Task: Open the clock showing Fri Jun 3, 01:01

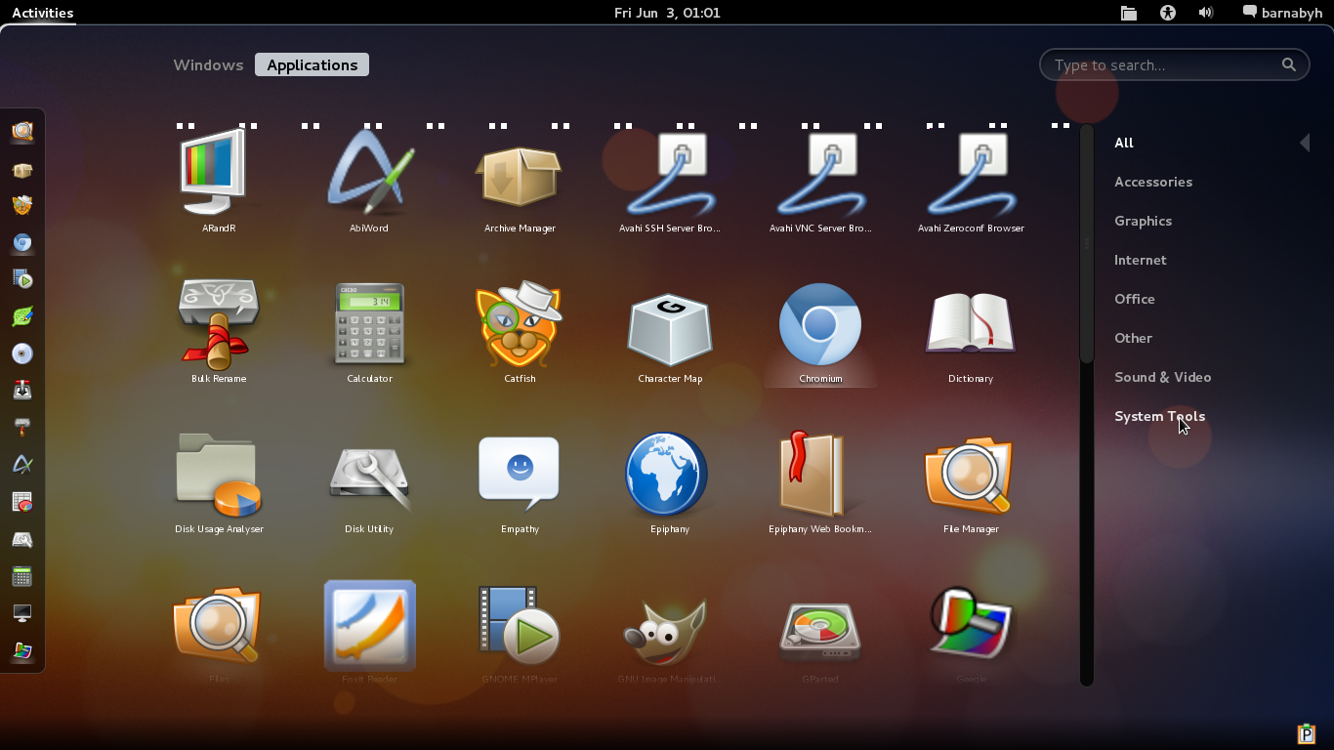Action: 667,13
